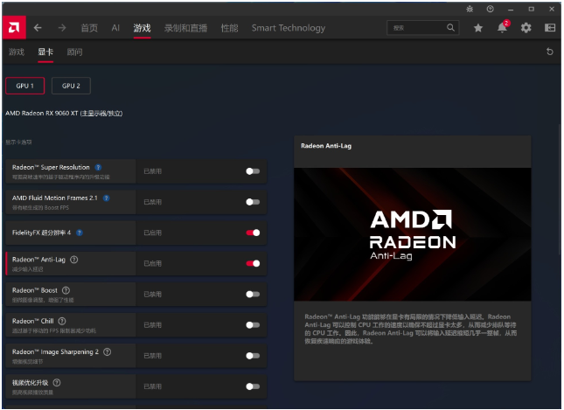Click help icon beside Radeon Anti-Lag
The width and height of the screenshot is (564, 410).
click(74, 260)
